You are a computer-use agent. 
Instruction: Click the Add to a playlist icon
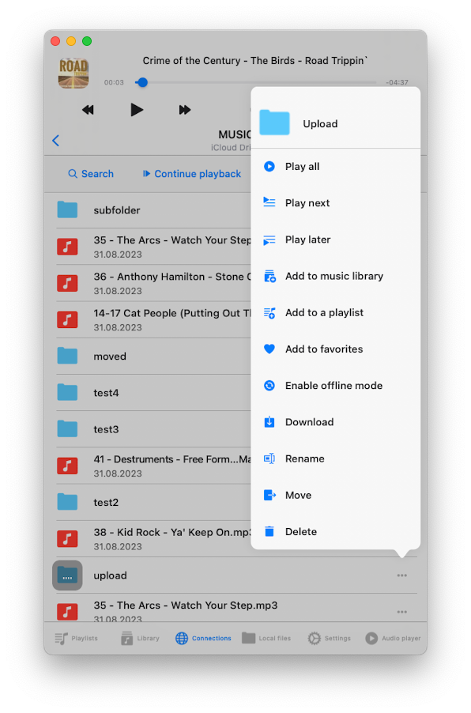coord(269,313)
